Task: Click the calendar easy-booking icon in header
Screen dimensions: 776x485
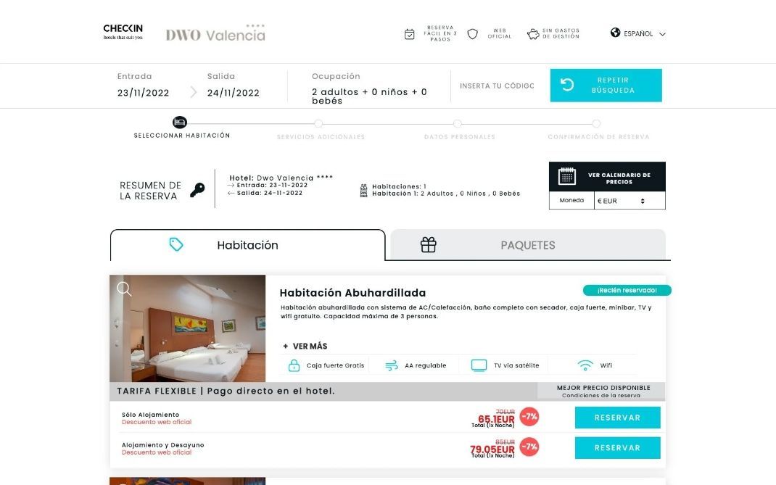Action: (x=409, y=34)
